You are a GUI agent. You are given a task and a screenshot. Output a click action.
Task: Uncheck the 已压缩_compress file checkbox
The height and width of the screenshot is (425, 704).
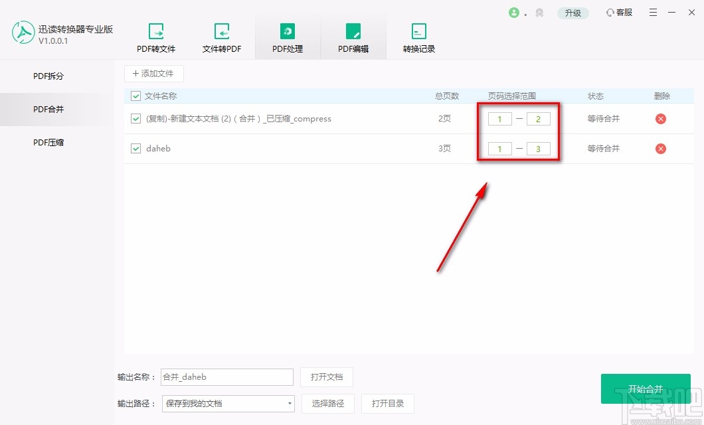135,119
